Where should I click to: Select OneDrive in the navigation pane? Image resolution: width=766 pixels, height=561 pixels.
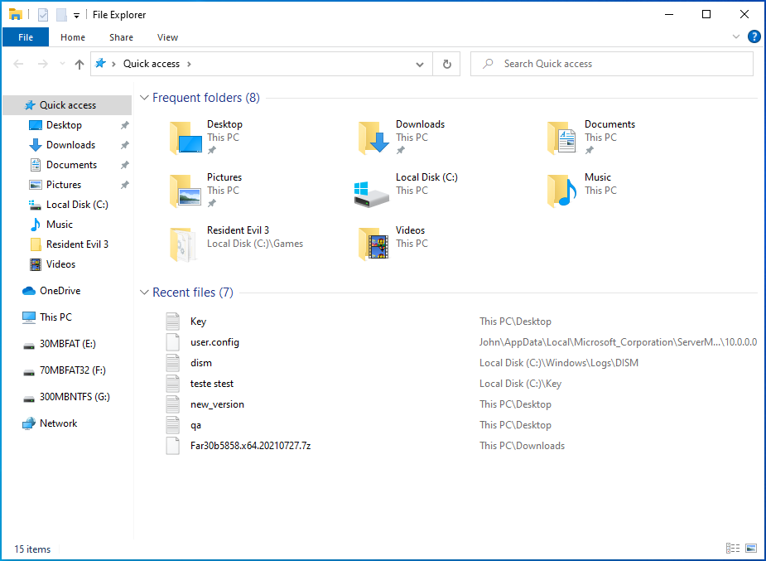60,291
